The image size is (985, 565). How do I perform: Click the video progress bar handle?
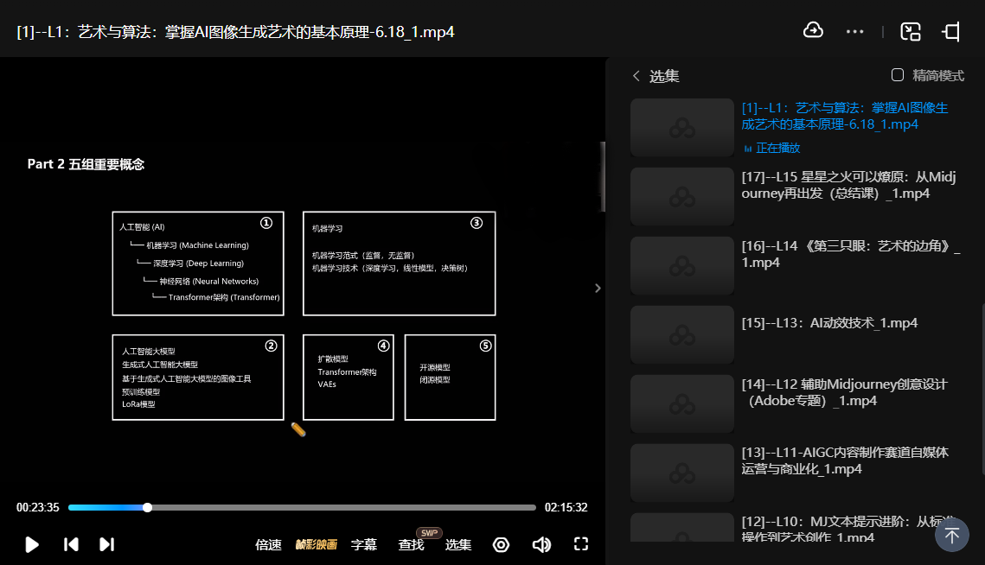(x=148, y=507)
